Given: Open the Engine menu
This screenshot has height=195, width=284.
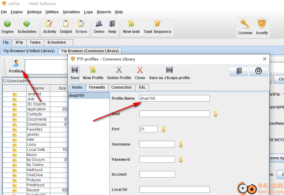Looking at the screenshot, I should 17,12.
